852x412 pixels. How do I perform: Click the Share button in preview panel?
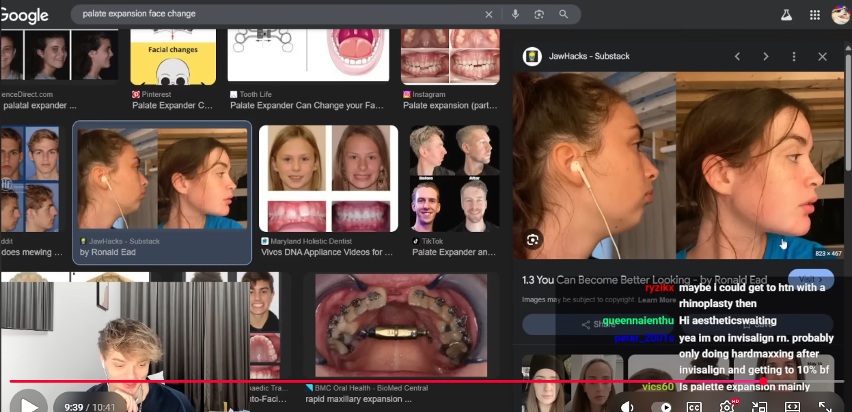(599, 324)
